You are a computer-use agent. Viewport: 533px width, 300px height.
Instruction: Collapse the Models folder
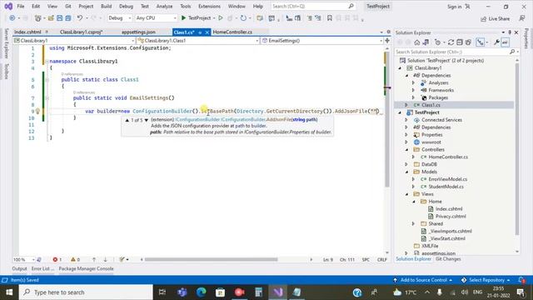click(x=407, y=172)
